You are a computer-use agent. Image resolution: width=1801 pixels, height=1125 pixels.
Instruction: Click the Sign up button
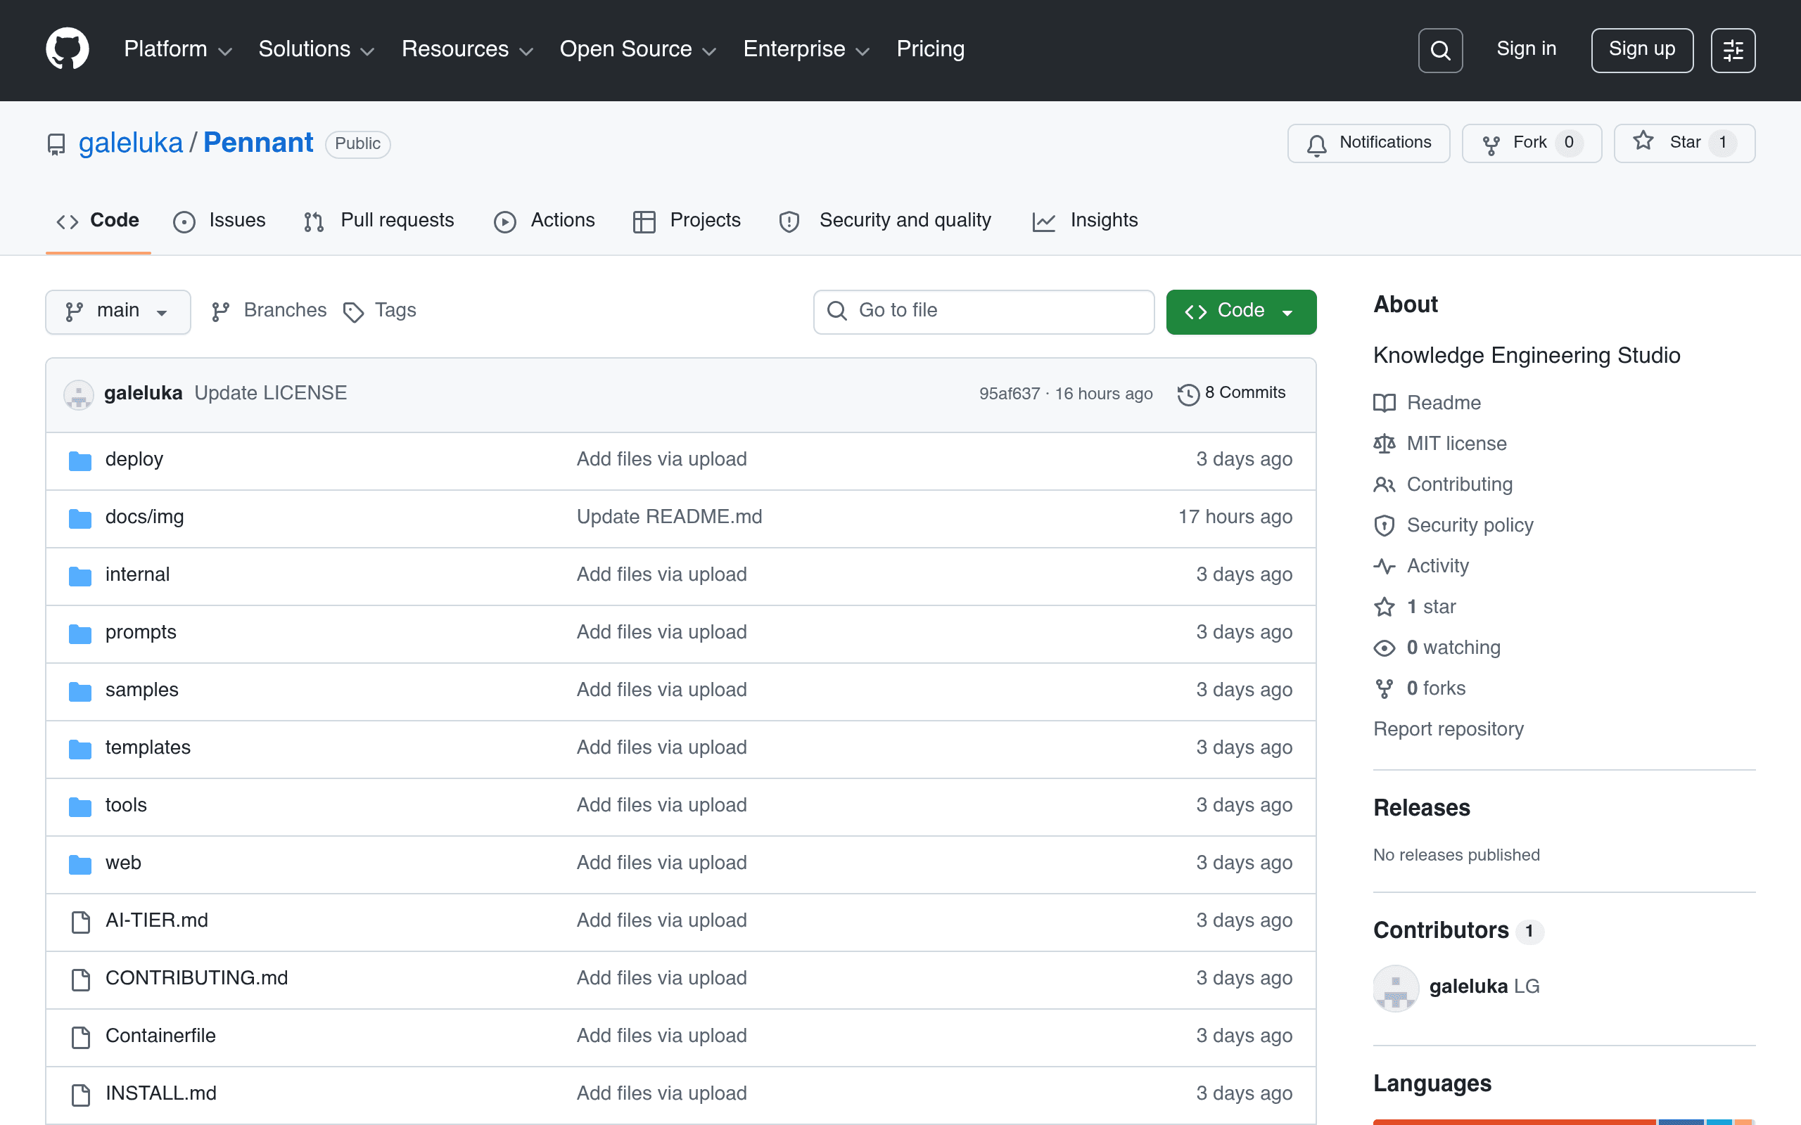pos(1642,51)
